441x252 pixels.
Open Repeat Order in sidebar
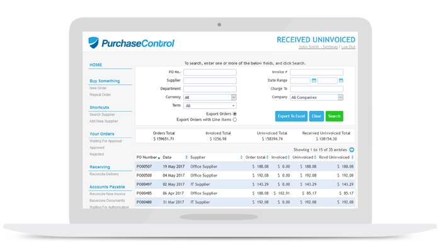(100, 94)
